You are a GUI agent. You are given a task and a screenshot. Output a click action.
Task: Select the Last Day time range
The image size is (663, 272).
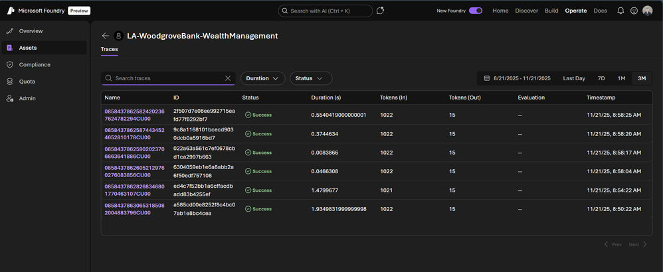pos(574,78)
